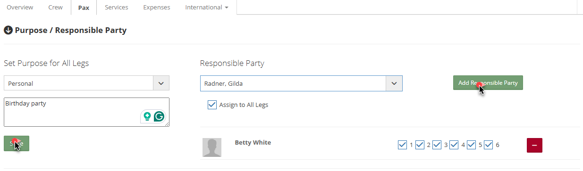
Task: Switch to the Crew tab
Action: (56, 8)
